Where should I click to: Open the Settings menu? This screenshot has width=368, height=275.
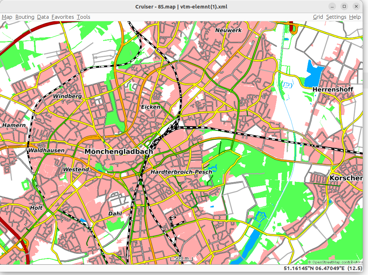click(336, 17)
